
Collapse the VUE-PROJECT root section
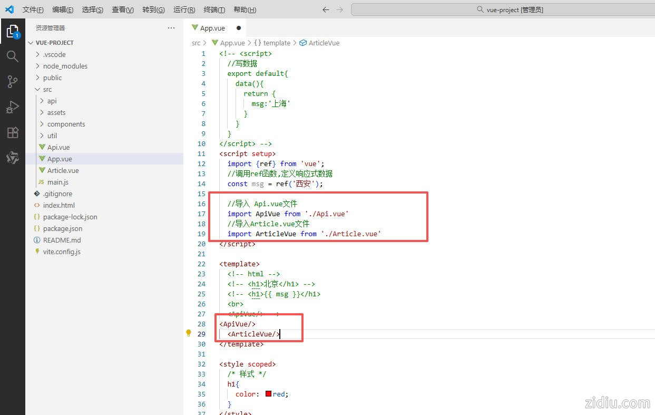click(54, 43)
